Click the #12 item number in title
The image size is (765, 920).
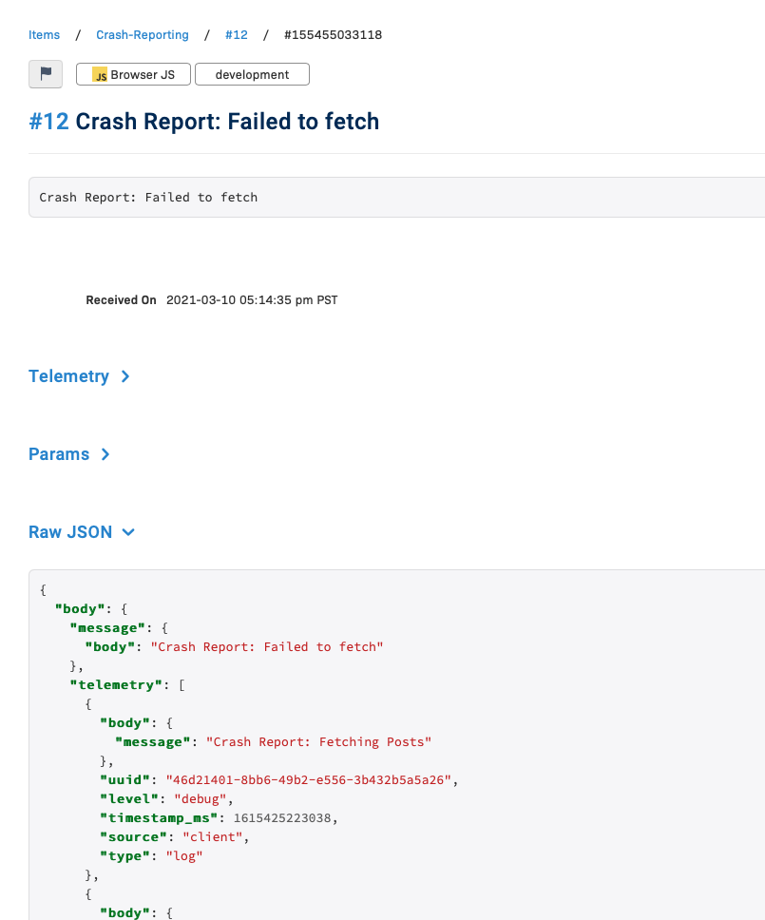click(48, 122)
